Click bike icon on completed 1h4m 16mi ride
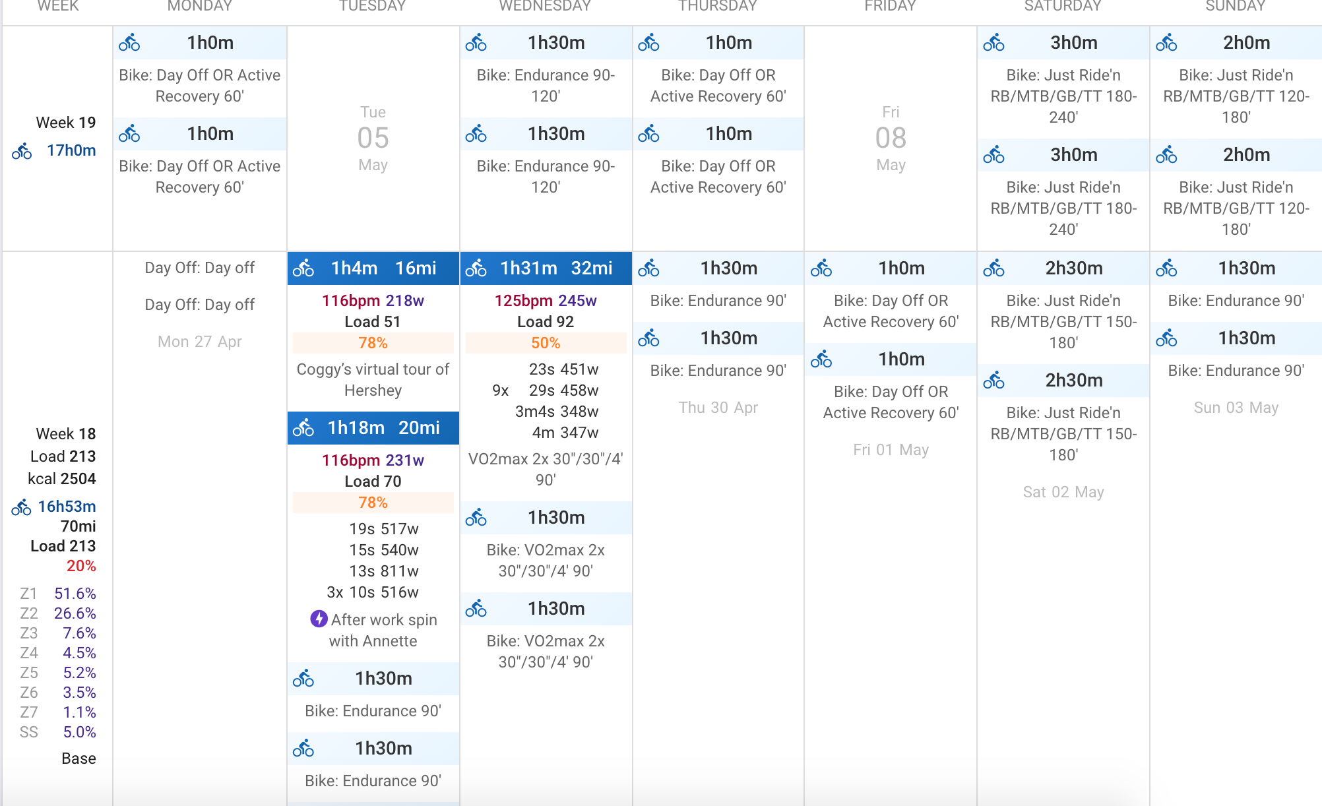Image resolution: width=1322 pixels, height=806 pixels. pyautogui.click(x=303, y=268)
